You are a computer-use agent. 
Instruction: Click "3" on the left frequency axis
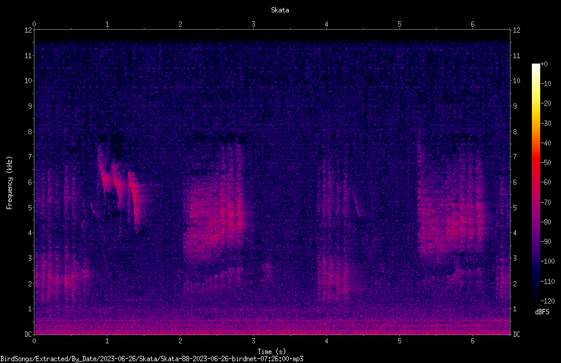(30, 258)
